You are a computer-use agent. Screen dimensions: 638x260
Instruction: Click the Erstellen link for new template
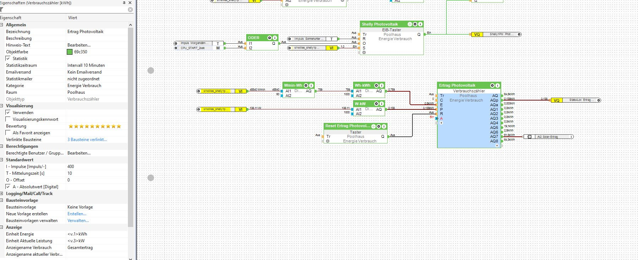point(77,214)
